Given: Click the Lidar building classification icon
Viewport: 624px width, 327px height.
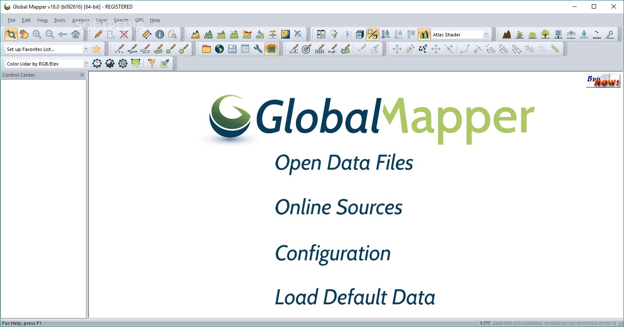Looking at the screenshot, I should (558, 34).
